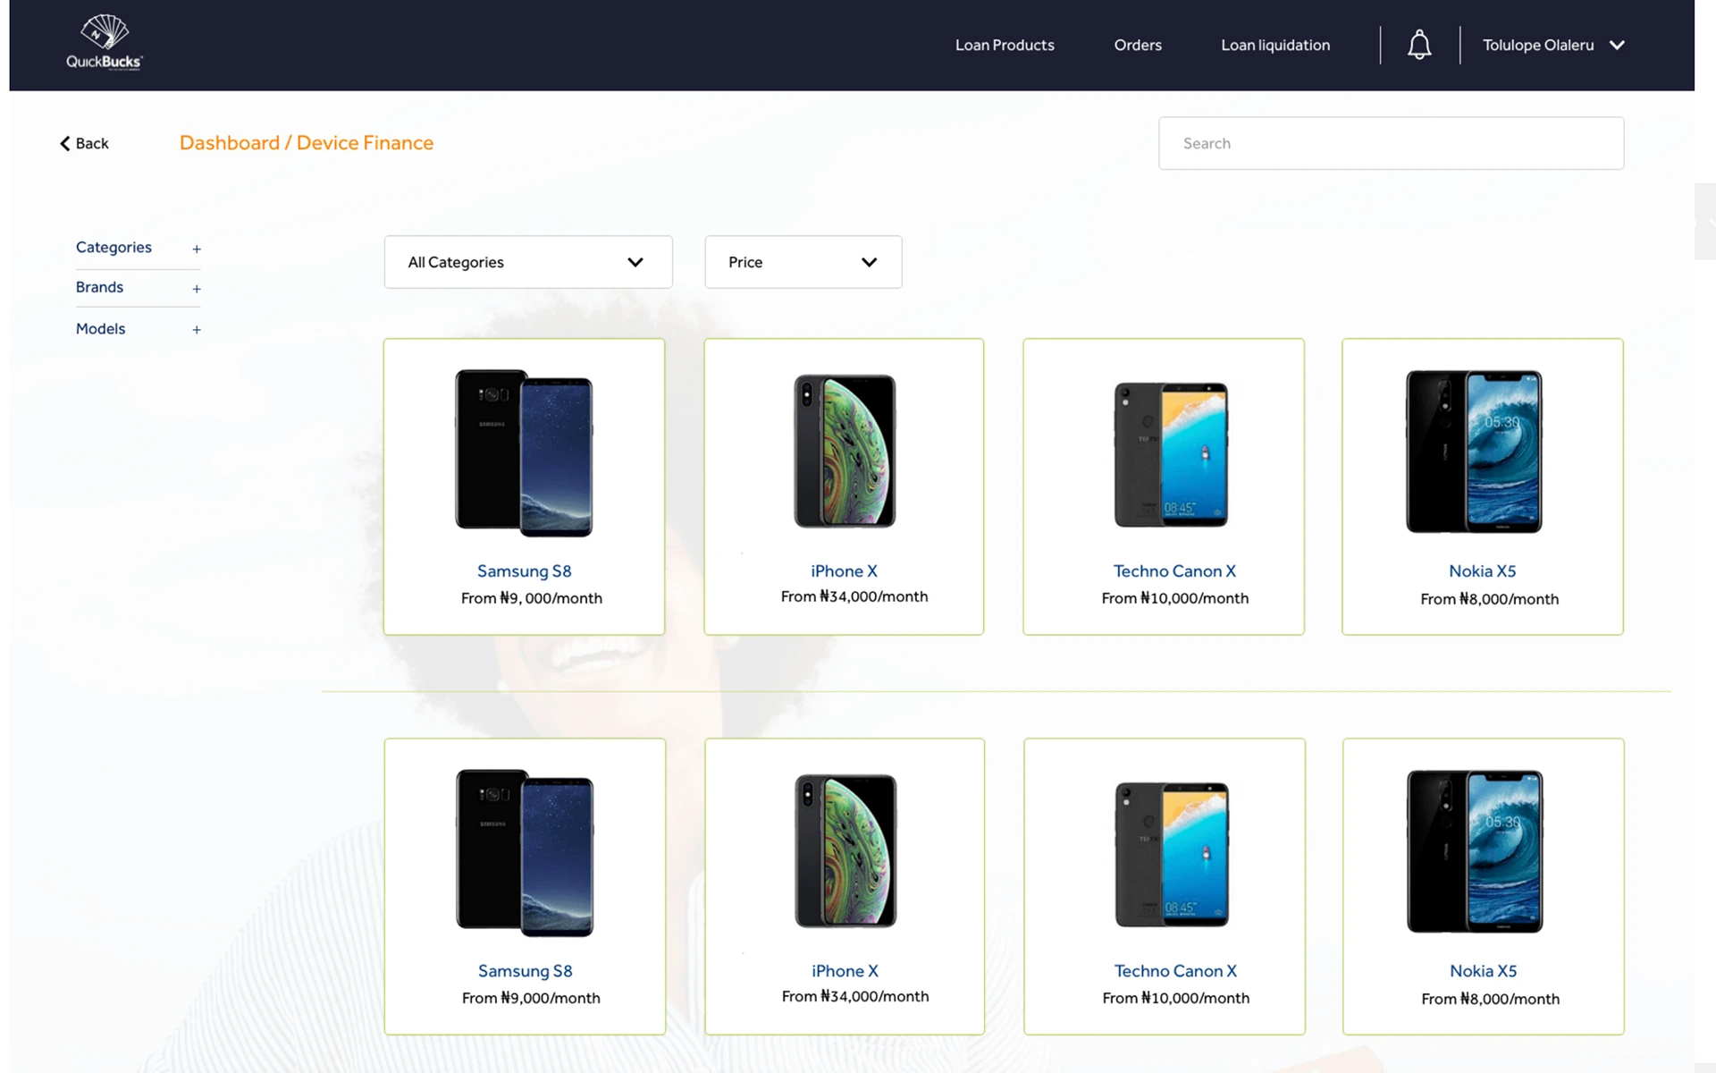Open Loan liquidation page
Screen dimensions: 1716x1073
coord(1275,45)
